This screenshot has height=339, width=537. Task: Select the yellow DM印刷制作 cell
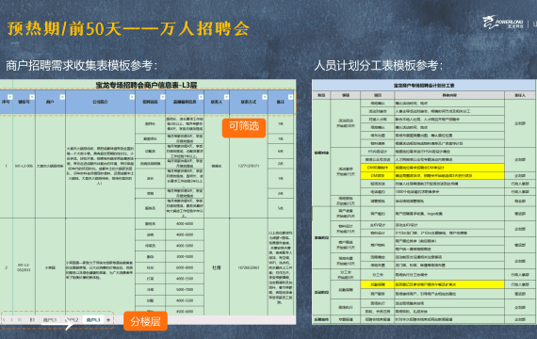[x=378, y=168]
